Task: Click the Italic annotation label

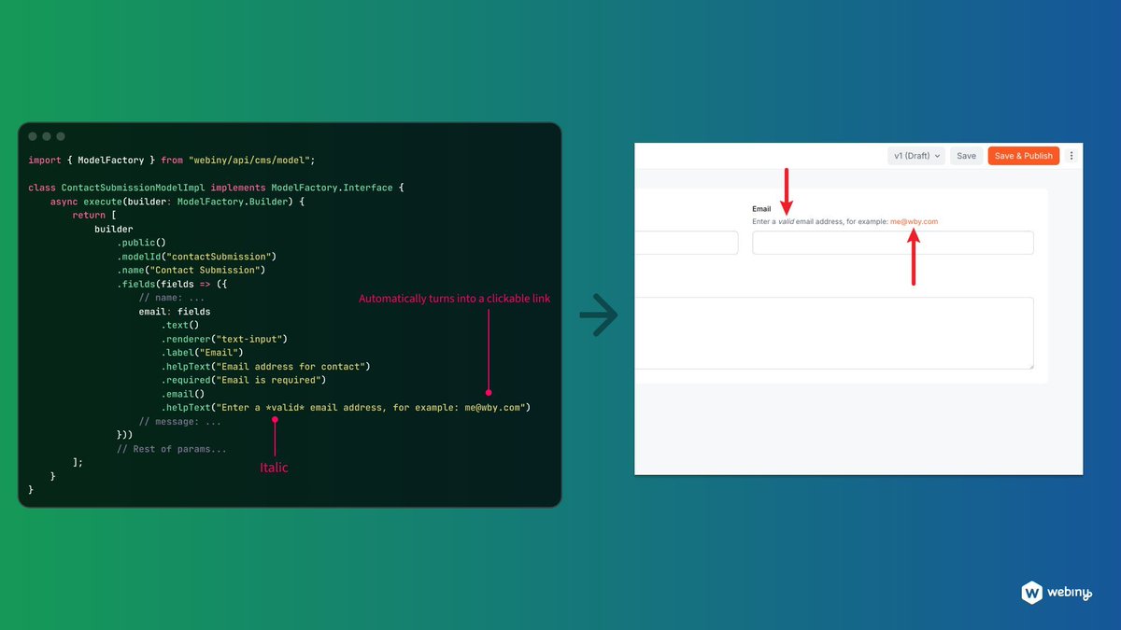Action: (274, 468)
